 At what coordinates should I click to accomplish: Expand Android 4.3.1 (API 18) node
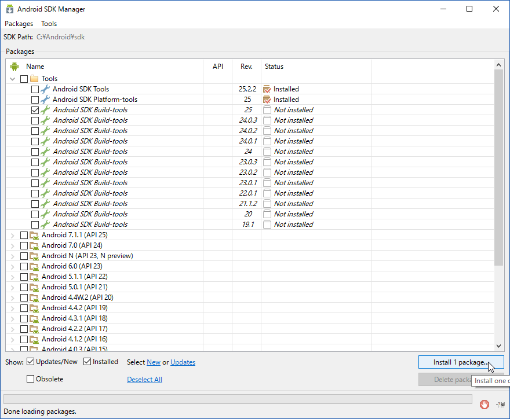pyautogui.click(x=13, y=318)
